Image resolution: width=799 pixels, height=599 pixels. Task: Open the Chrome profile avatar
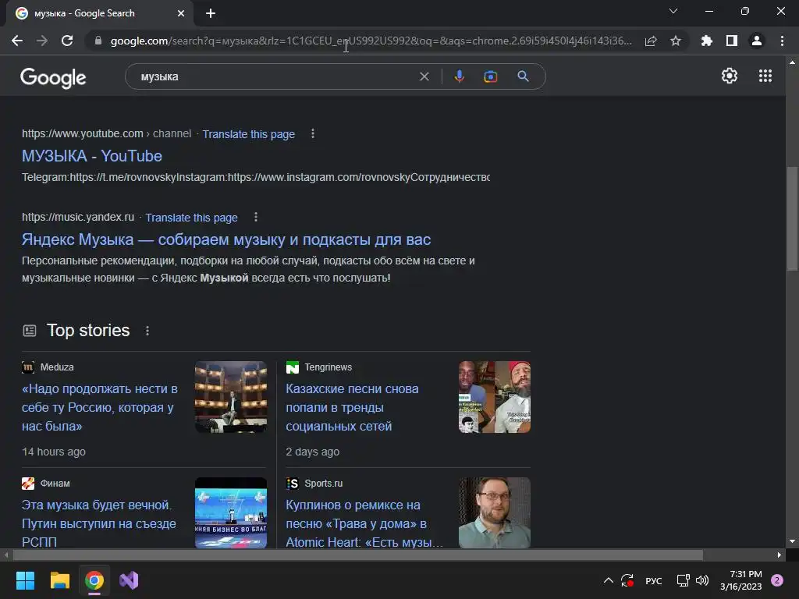point(757,41)
